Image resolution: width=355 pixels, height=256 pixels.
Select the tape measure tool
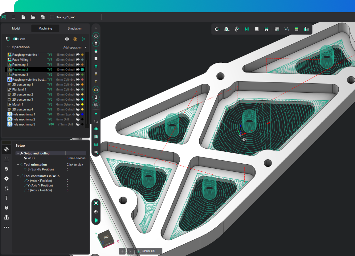coord(226,29)
